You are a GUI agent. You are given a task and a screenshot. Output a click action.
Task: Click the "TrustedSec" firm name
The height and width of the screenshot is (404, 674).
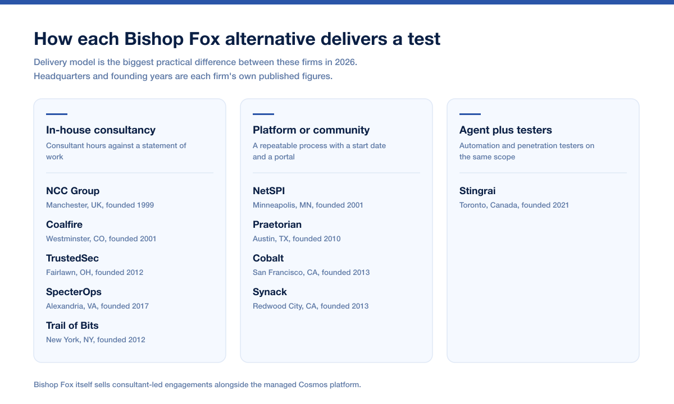[72, 258]
